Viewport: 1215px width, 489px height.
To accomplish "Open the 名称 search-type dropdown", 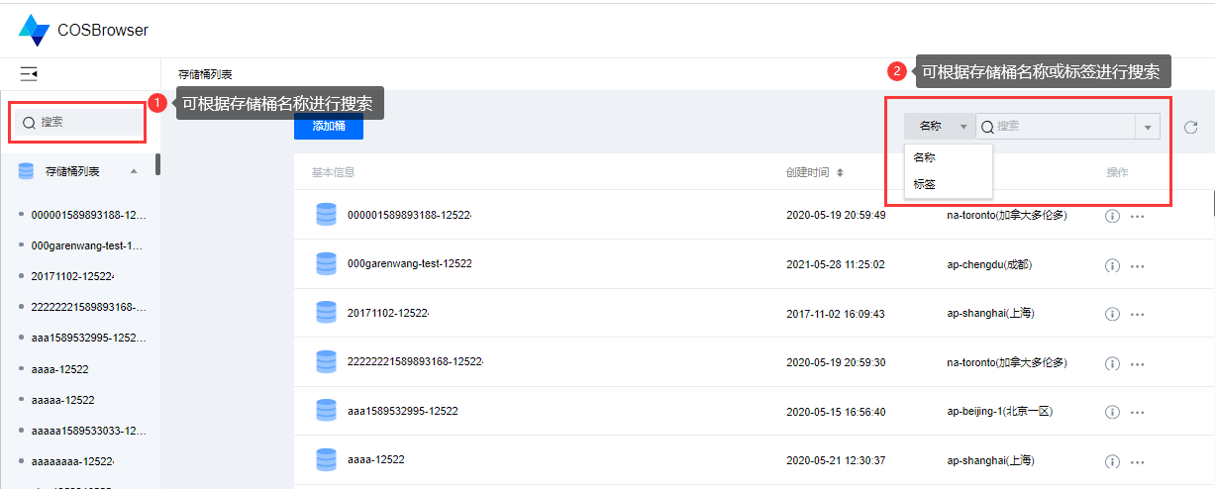I will coord(940,127).
